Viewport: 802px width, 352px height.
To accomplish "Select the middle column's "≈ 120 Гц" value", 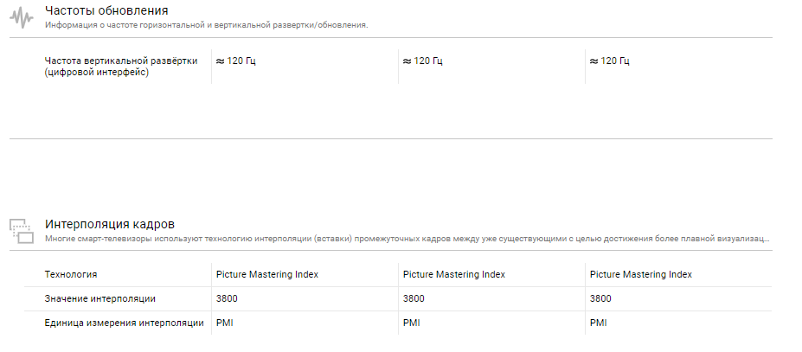I will click(423, 61).
